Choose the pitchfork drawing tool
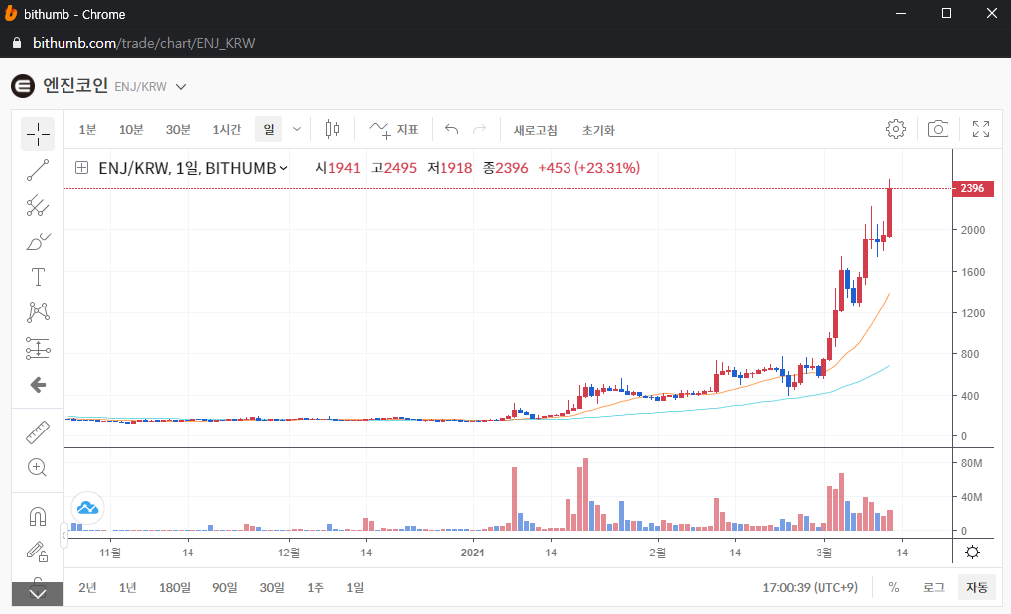 click(x=38, y=205)
